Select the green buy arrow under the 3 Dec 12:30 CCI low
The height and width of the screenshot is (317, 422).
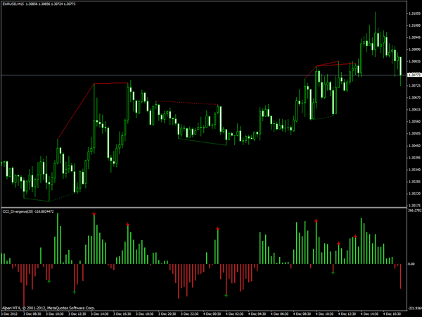coord(75,292)
